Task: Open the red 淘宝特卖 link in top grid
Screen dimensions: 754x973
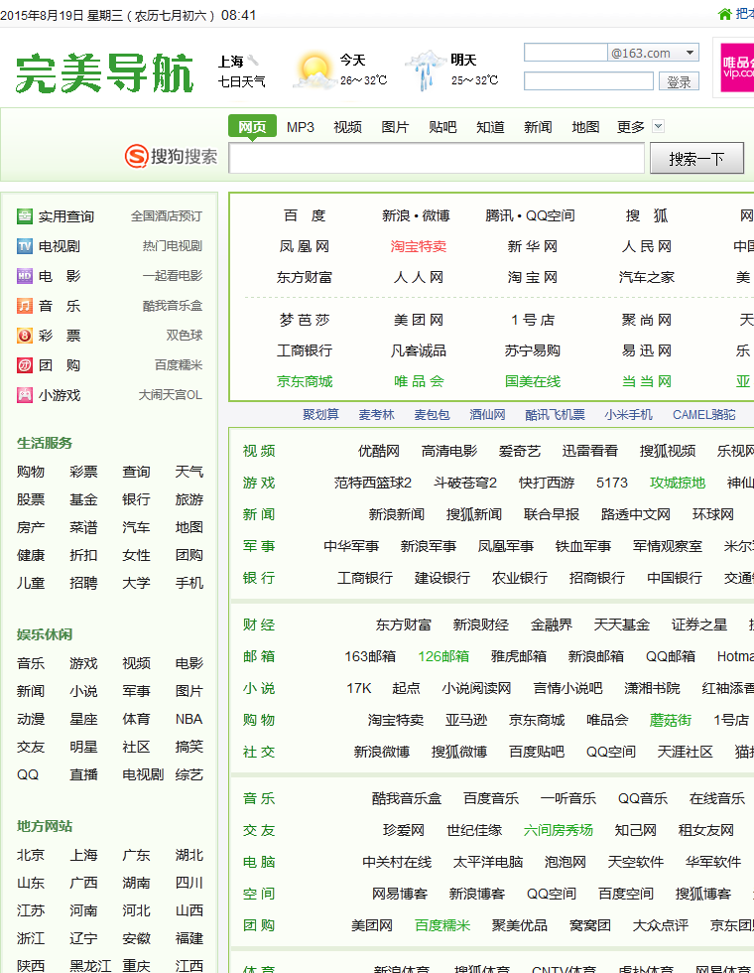Action: click(419, 246)
